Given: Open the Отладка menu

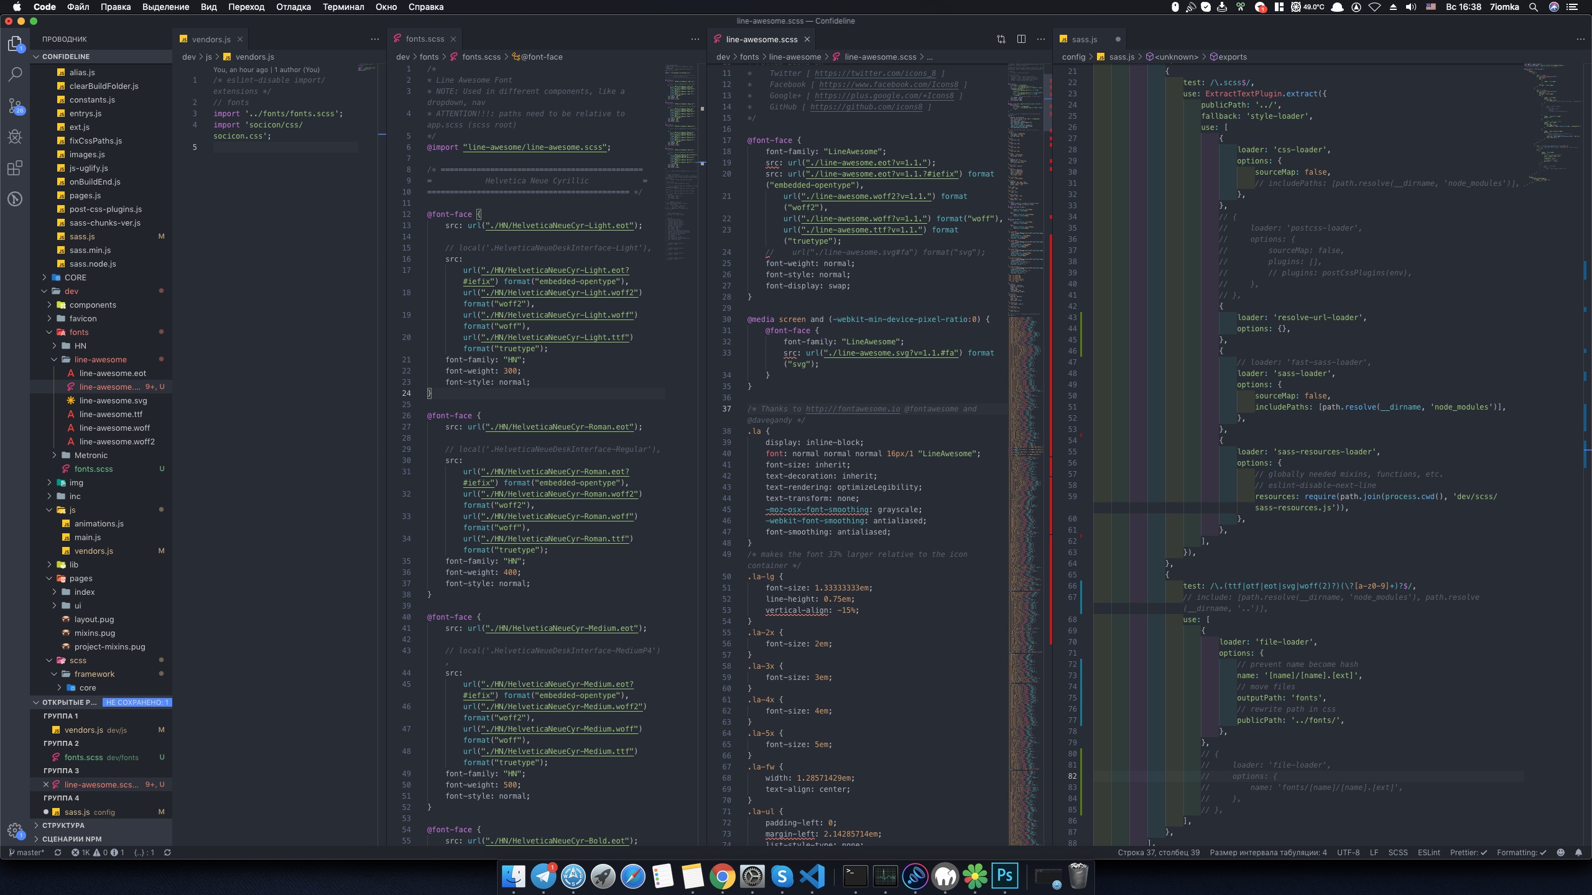Looking at the screenshot, I should [294, 7].
